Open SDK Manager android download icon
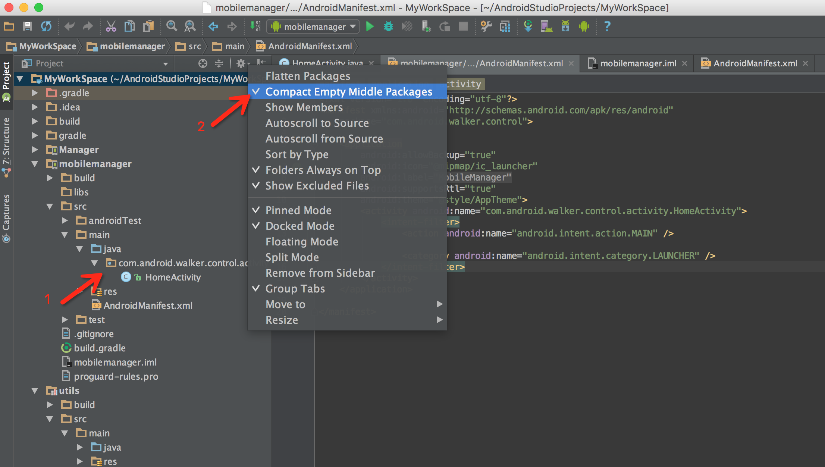 tap(565, 26)
